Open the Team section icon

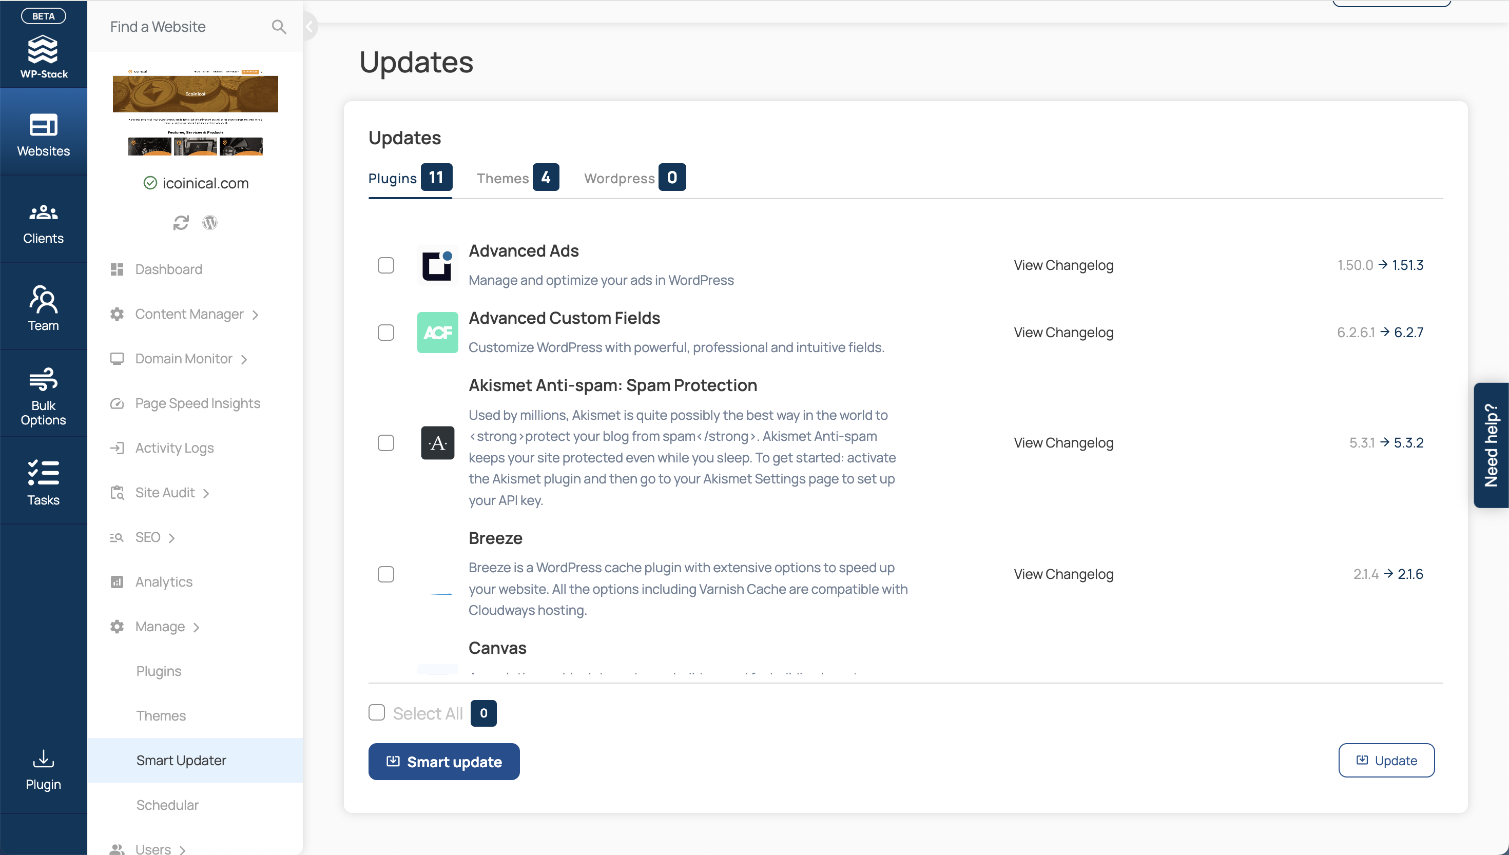tap(44, 300)
